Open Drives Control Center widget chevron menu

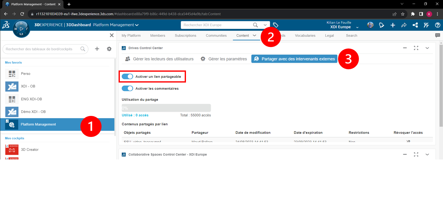point(427,48)
